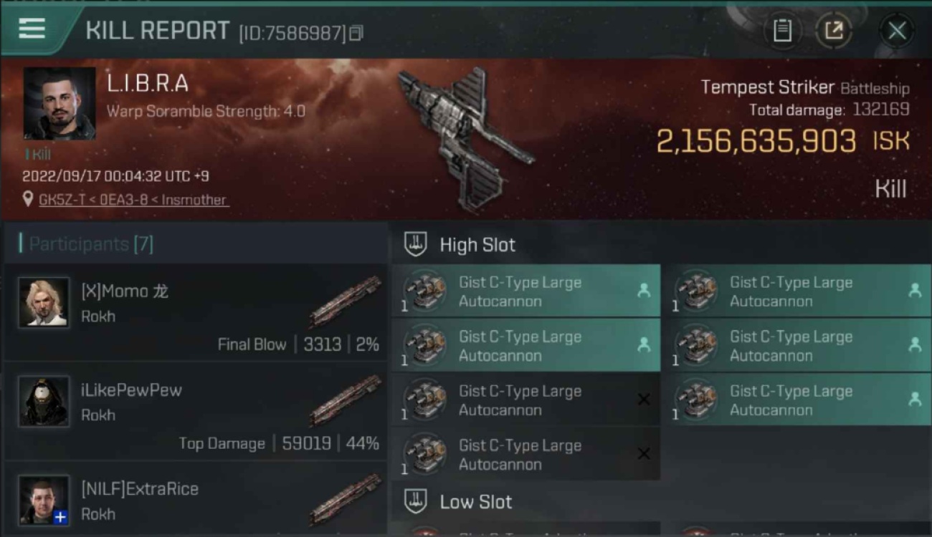Copy the kill report ID
Screen dimensions: 932x537
356,33
